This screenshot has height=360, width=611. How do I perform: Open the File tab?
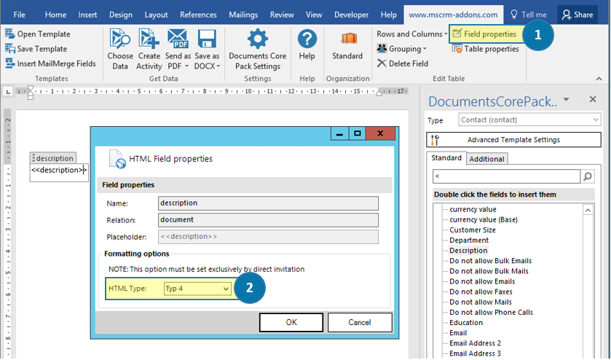[x=19, y=15]
